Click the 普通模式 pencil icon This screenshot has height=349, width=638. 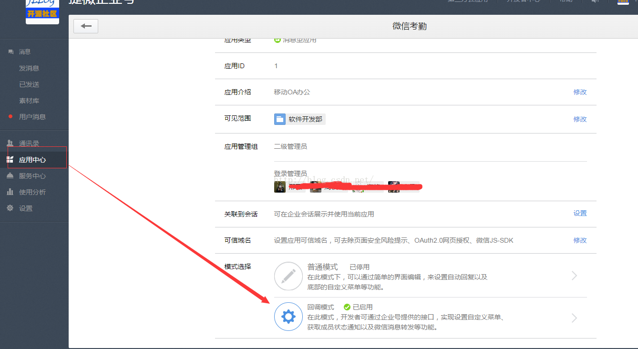pos(288,276)
